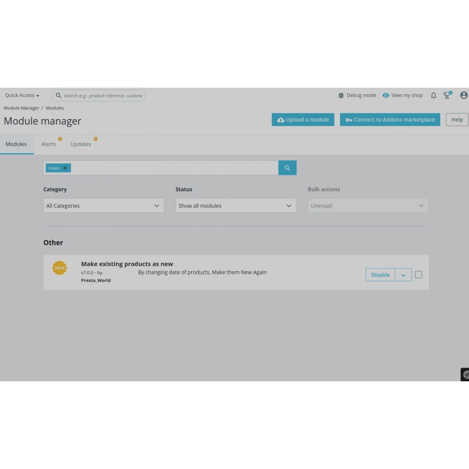
Task: Click Upload a module button
Action: tap(303, 120)
